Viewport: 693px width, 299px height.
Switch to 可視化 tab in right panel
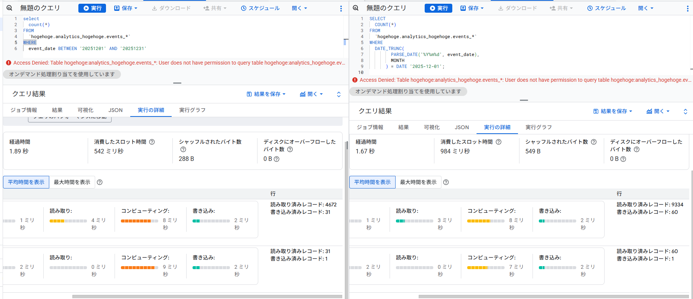[432, 127]
